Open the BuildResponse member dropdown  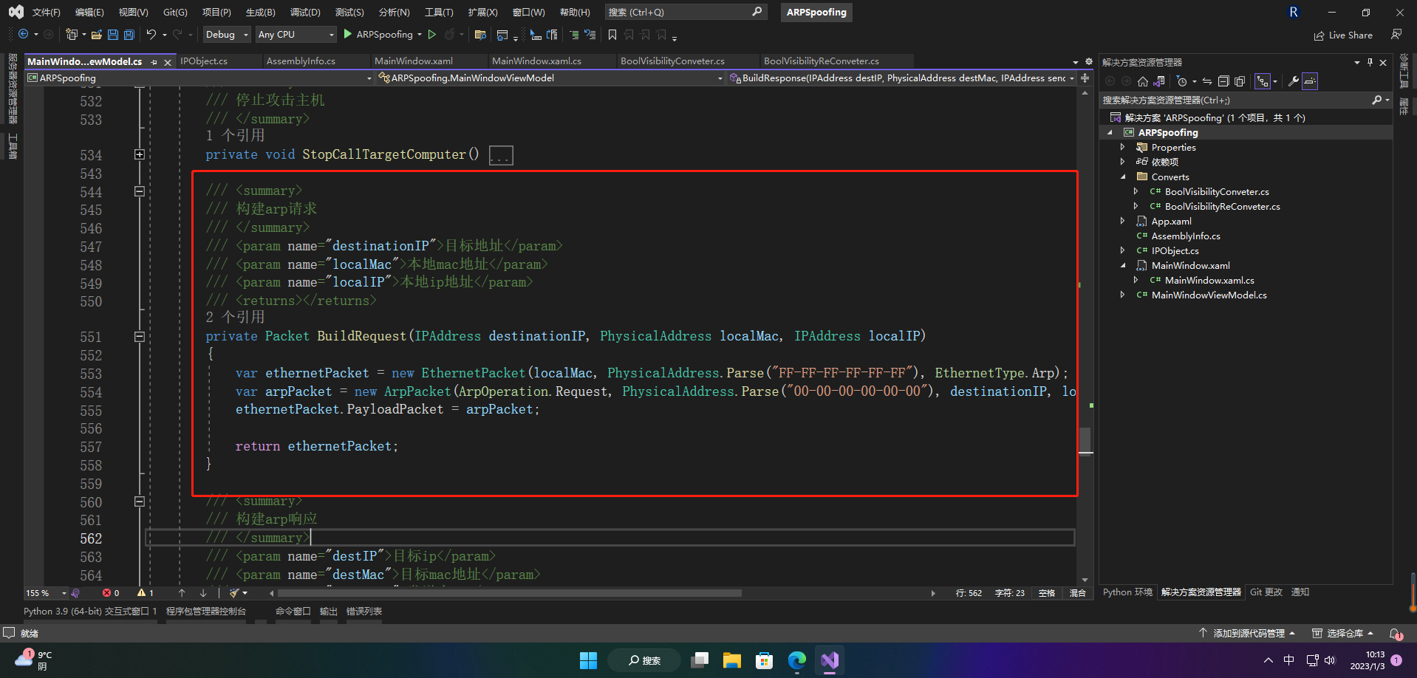click(901, 78)
